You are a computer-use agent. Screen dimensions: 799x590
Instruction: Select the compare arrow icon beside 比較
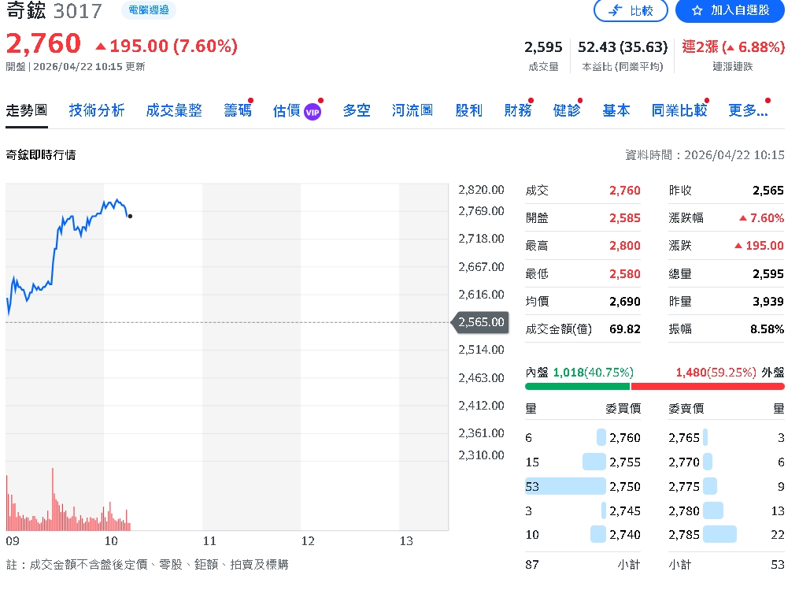coord(615,11)
